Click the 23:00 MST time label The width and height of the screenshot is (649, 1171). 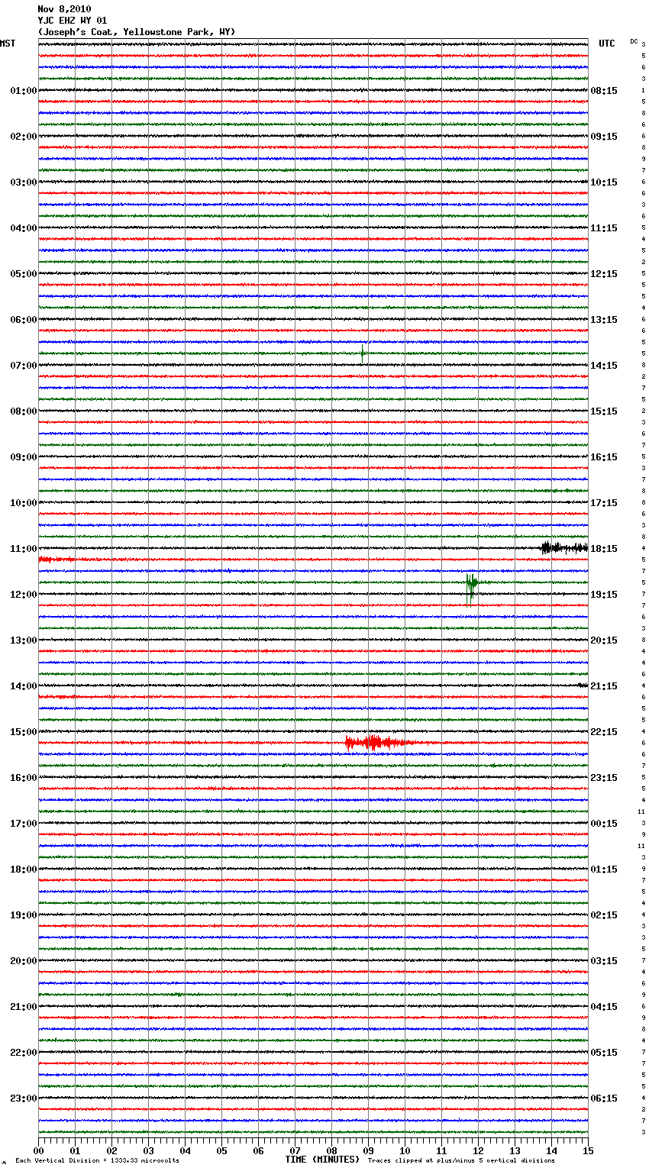click(23, 1098)
